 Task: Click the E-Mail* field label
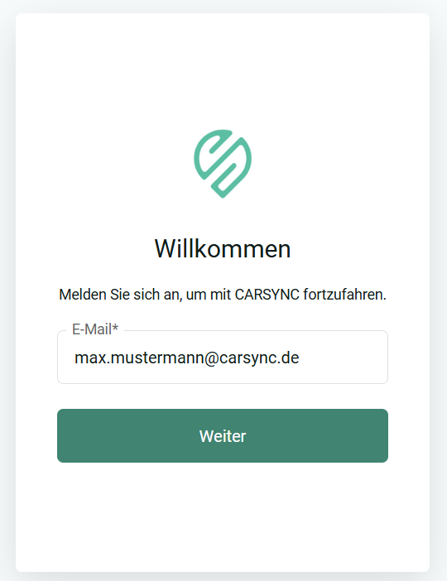click(95, 329)
